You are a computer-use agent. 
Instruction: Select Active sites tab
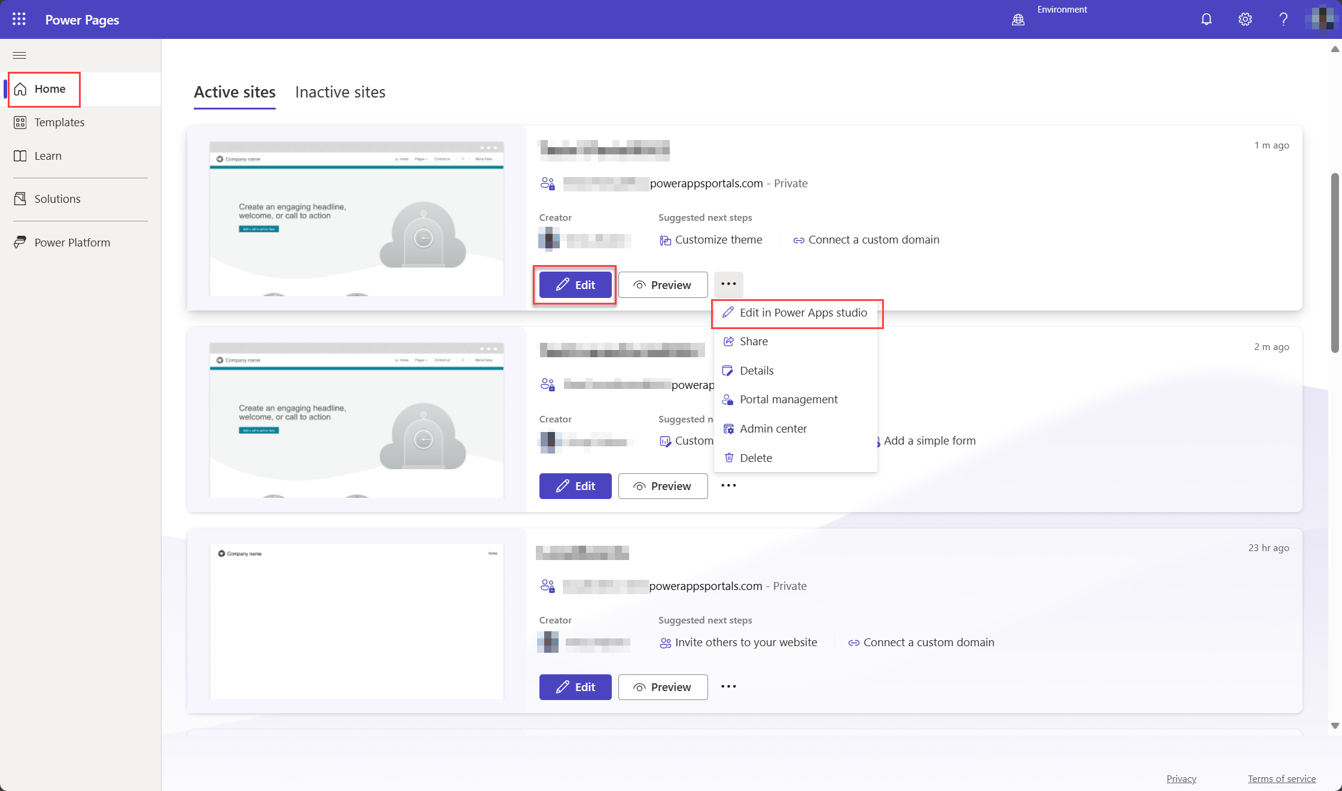[x=234, y=92]
